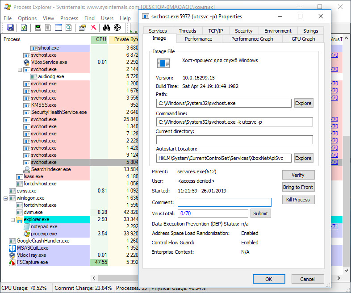
Task: Click the vertical scrollbar down arrow
Action: [x=346, y=270]
